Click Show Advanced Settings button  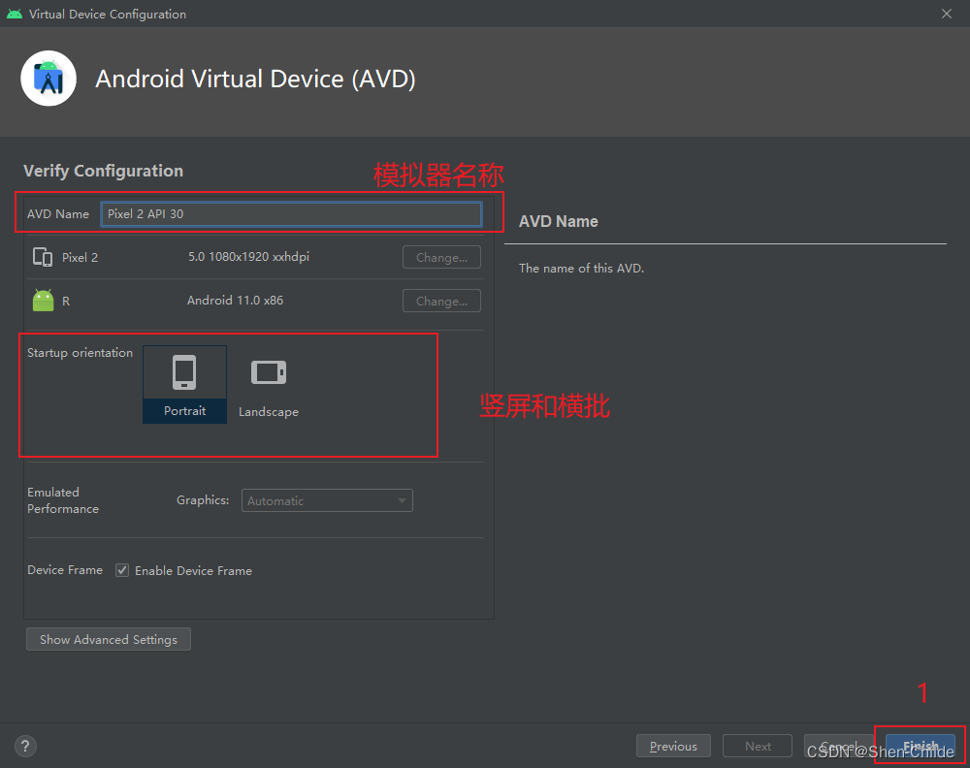click(109, 639)
